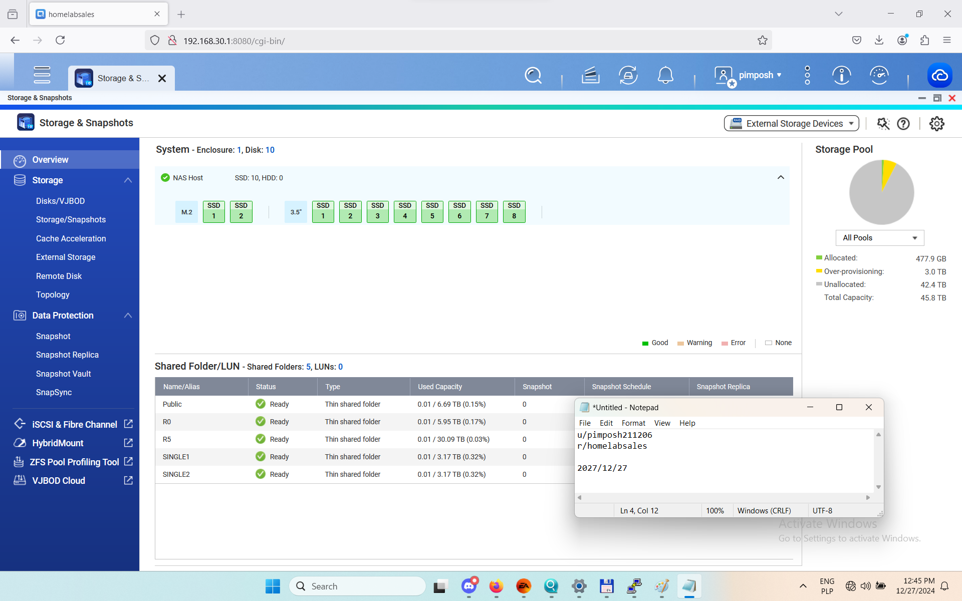Open VJBOD Cloud external link icon
Viewport: 962px width, 601px height.
(128, 480)
